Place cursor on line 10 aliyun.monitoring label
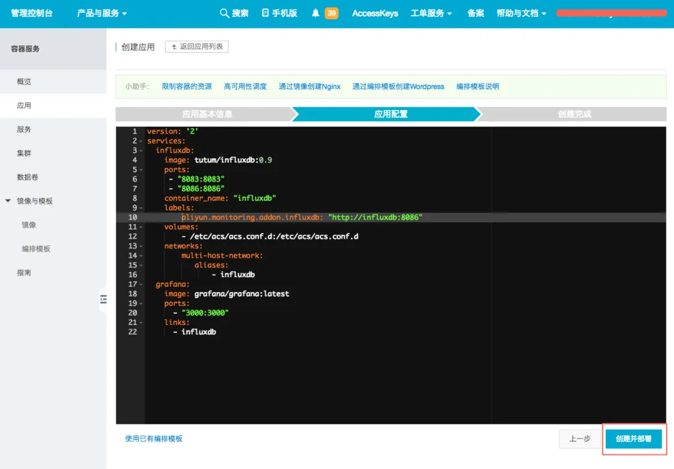Viewport: 674px width, 469px height. coord(252,217)
